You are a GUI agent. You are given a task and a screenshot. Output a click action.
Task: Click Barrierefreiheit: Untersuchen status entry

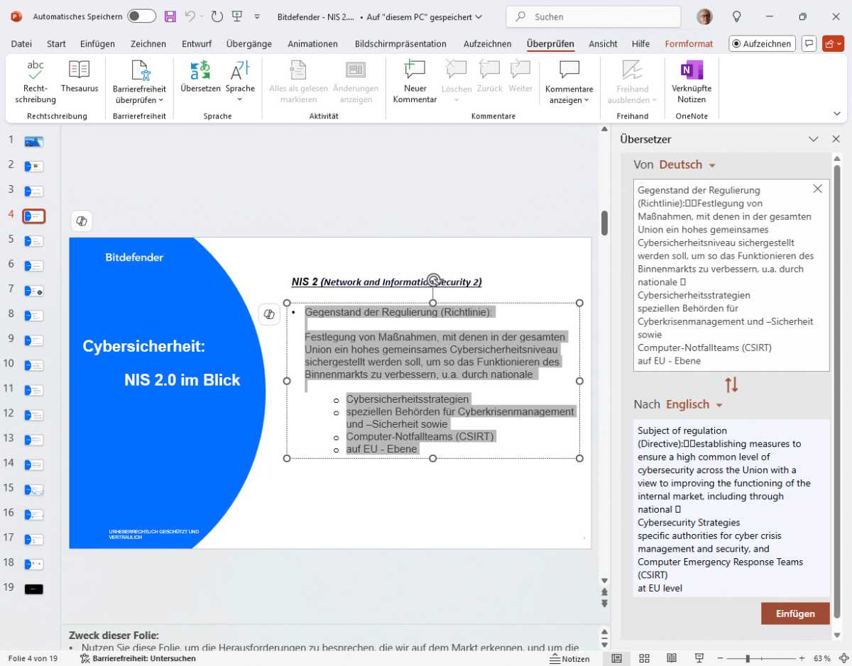[x=138, y=658]
